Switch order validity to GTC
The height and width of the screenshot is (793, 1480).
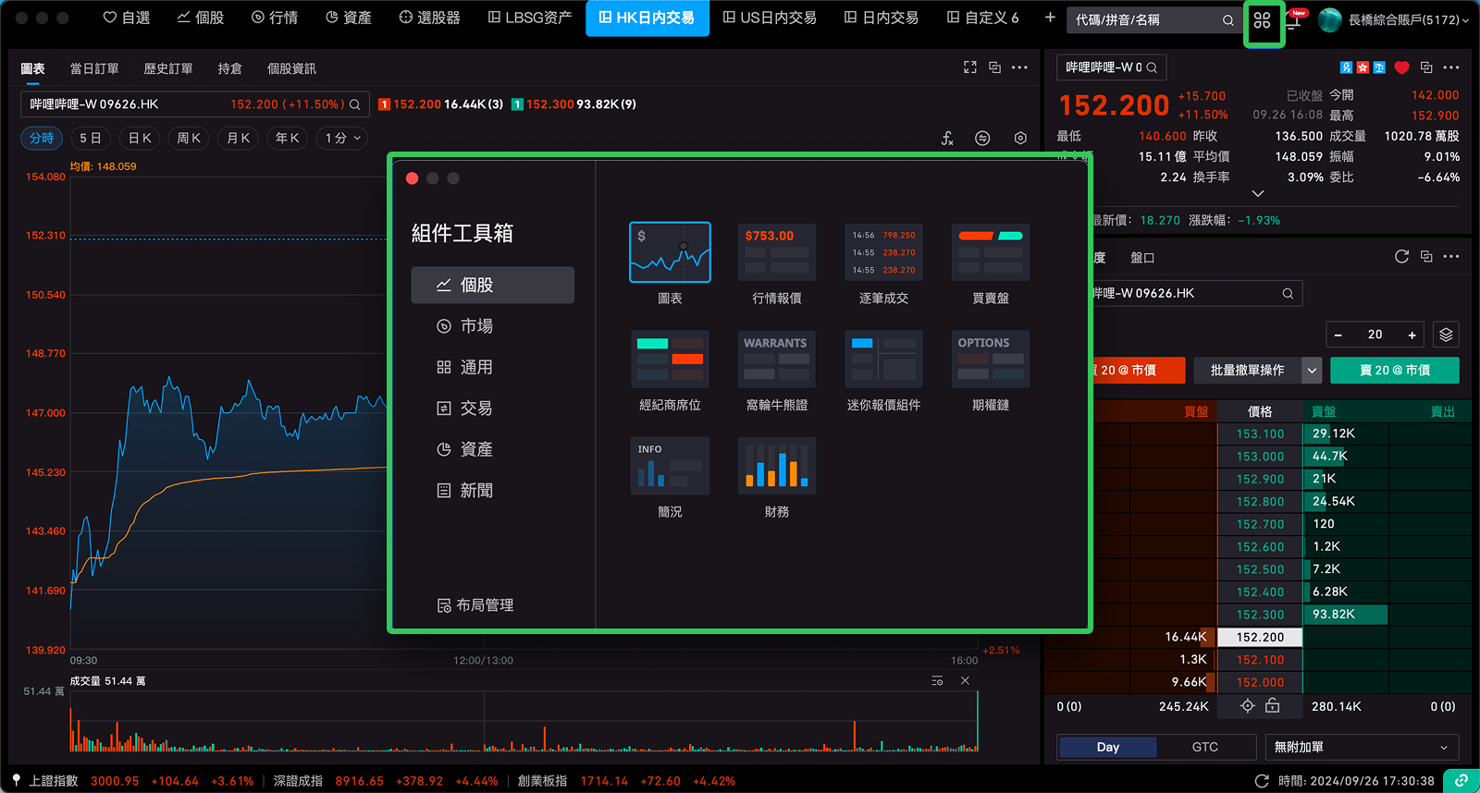(x=1204, y=747)
